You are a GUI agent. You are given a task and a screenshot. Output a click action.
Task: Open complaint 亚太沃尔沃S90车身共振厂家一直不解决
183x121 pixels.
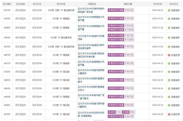point(91,97)
